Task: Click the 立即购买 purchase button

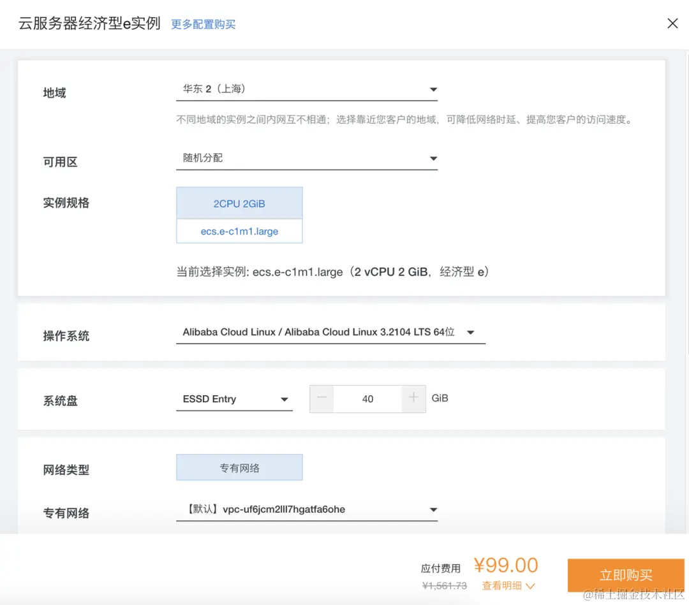Action: click(x=625, y=574)
